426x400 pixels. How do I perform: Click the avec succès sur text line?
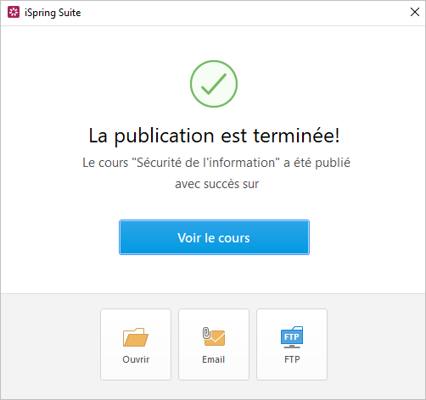tap(216, 184)
